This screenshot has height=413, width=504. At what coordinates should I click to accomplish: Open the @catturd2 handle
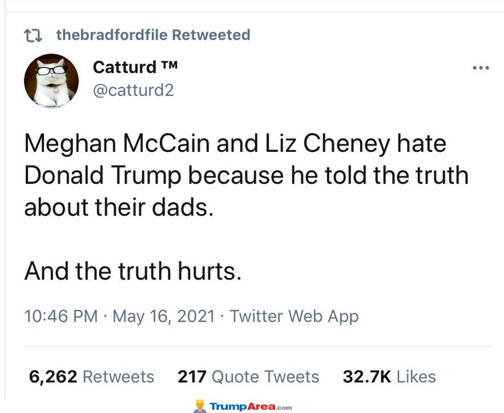134,90
